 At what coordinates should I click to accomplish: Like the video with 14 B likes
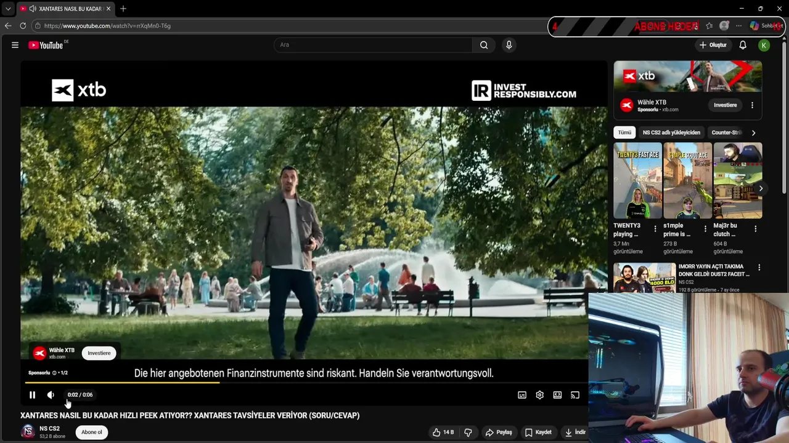tap(443, 433)
